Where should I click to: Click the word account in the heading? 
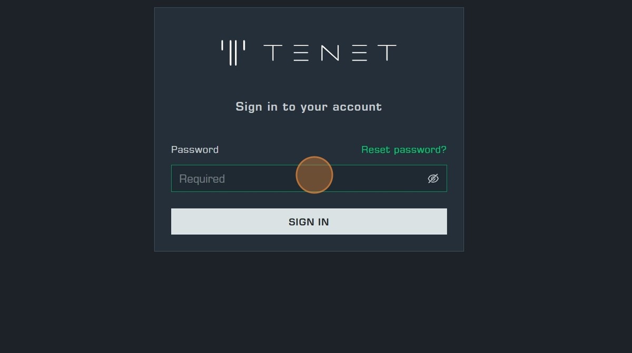[x=357, y=107]
